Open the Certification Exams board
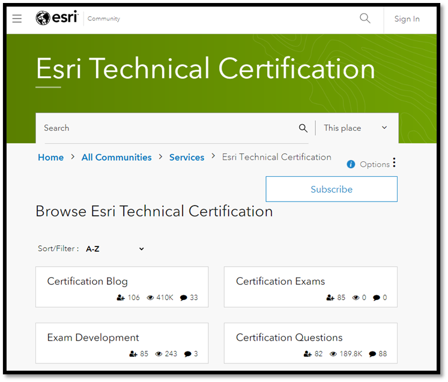The height and width of the screenshot is (382, 448). tap(280, 281)
